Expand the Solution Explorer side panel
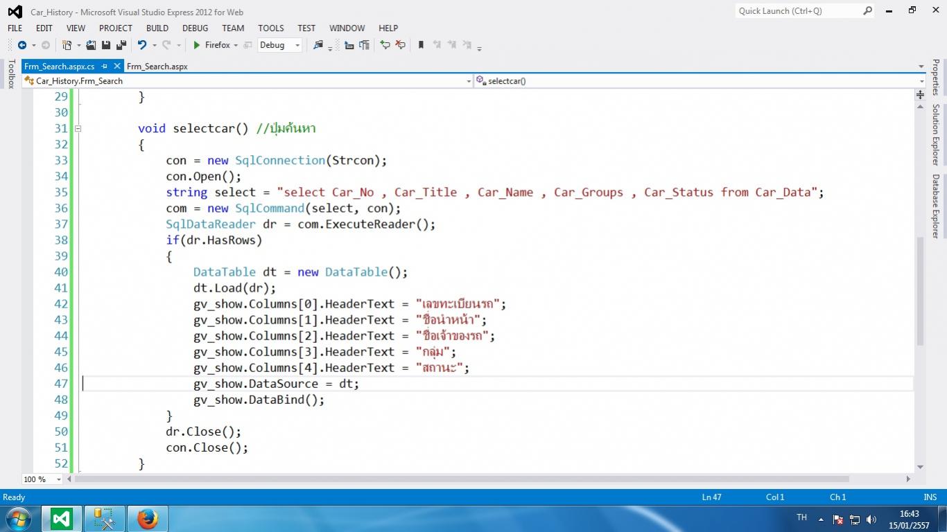Image resolution: width=947 pixels, height=532 pixels. (x=935, y=134)
